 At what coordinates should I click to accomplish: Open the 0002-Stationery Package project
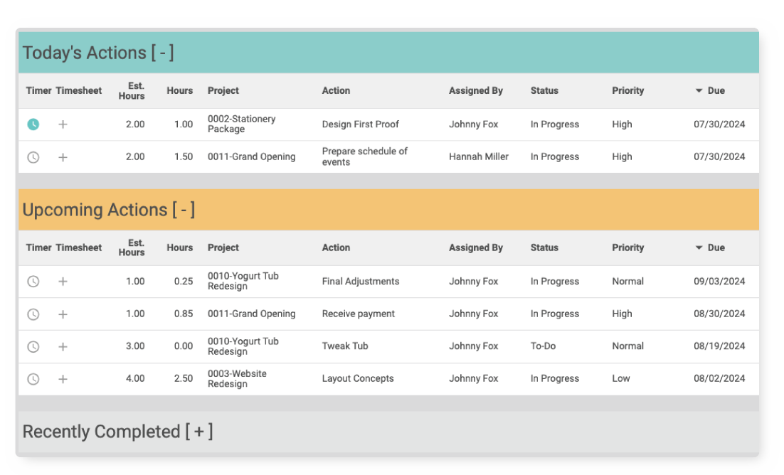(x=241, y=124)
